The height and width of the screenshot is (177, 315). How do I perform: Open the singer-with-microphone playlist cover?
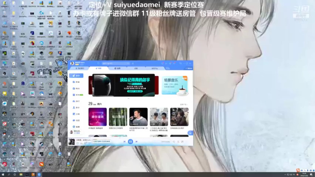point(139,117)
